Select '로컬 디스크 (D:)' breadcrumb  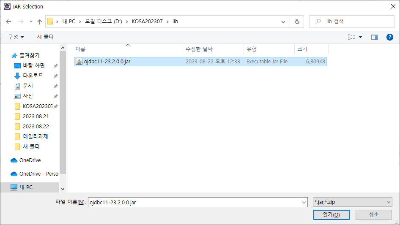(103, 22)
